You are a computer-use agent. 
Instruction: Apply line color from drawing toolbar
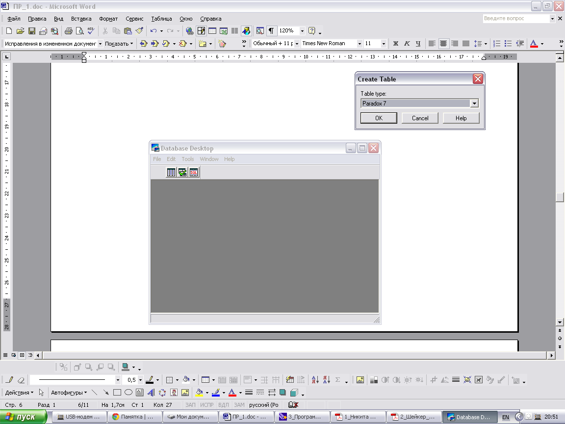(x=215, y=392)
